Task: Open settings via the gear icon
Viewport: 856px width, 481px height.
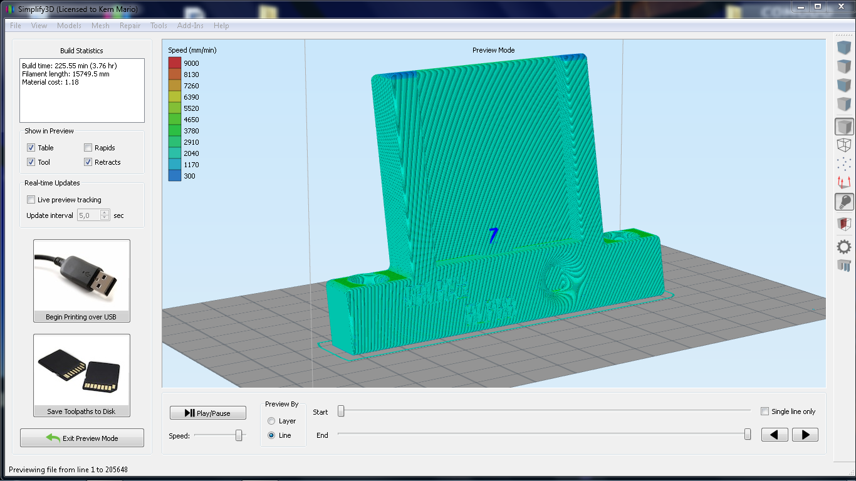Action: click(844, 247)
